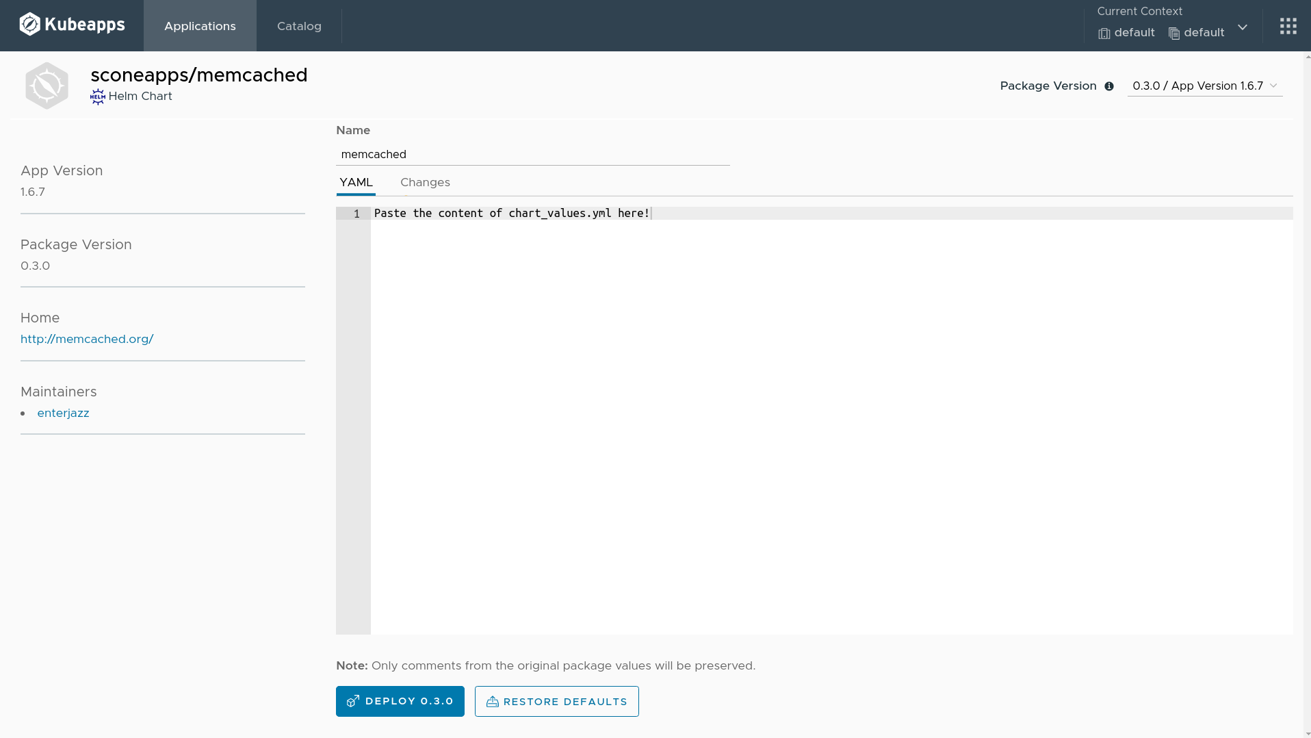
Task: Expand the Current Context chevron
Action: [x=1243, y=28]
